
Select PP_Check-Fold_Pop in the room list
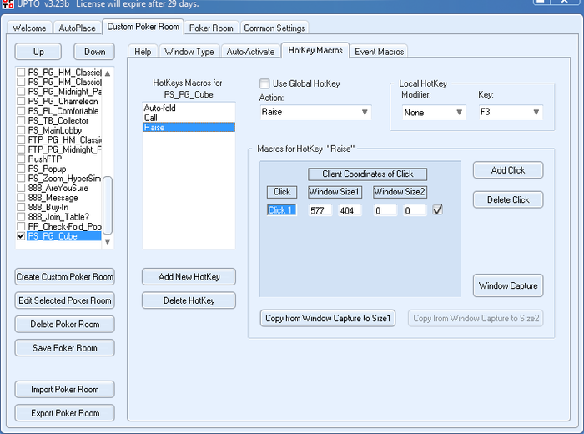pos(64,226)
